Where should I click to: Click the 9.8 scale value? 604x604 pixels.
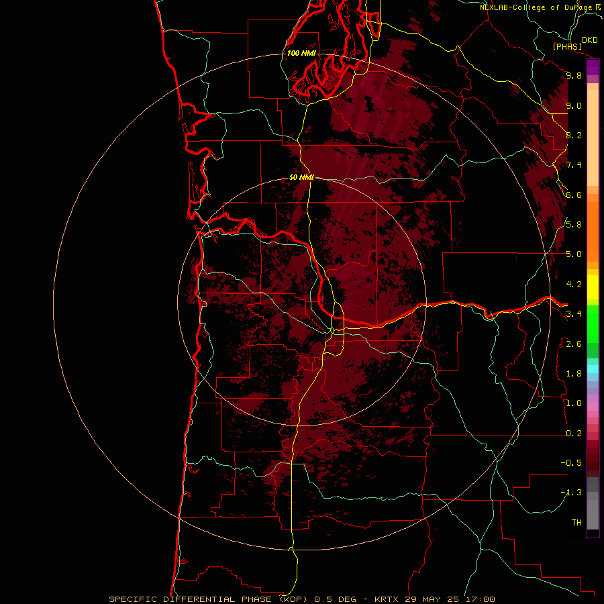(574, 75)
